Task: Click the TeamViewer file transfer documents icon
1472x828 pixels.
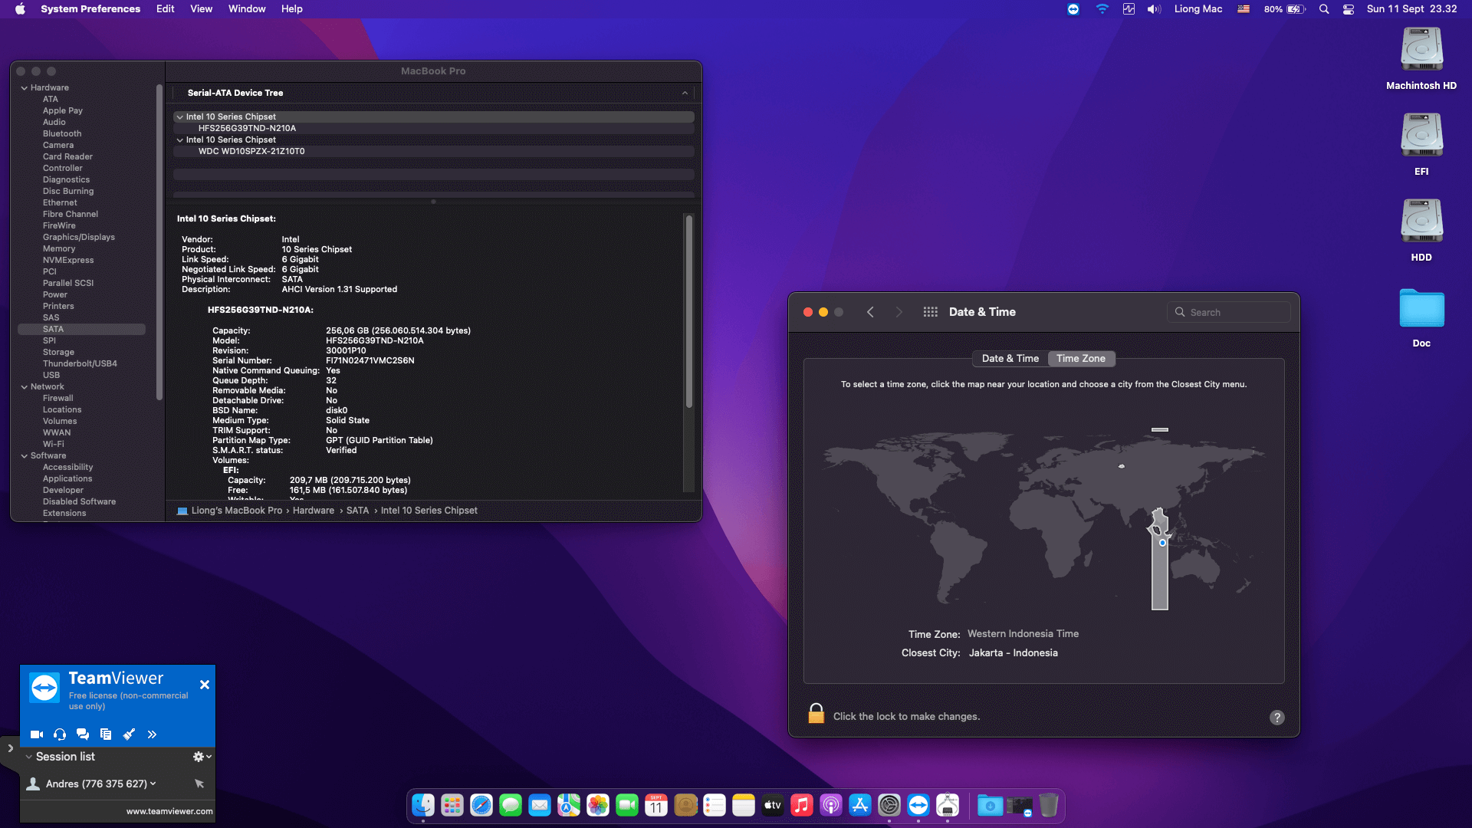Action: coord(106,734)
